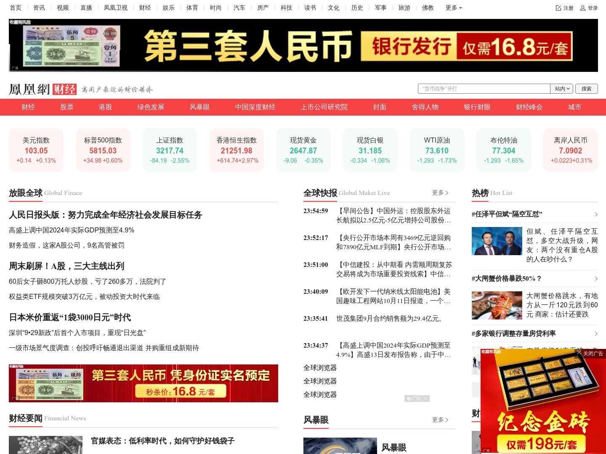
Task: Open link 60后女子砸800万托人炒股
Action: 88,282
